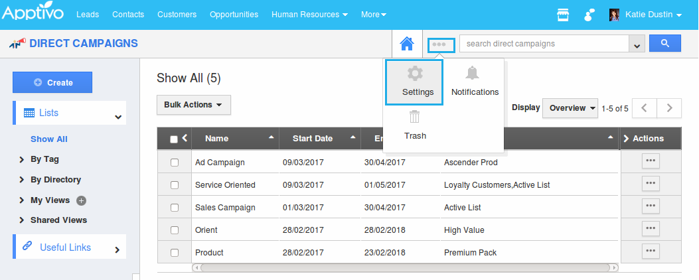Open the Trash bin icon

click(415, 117)
